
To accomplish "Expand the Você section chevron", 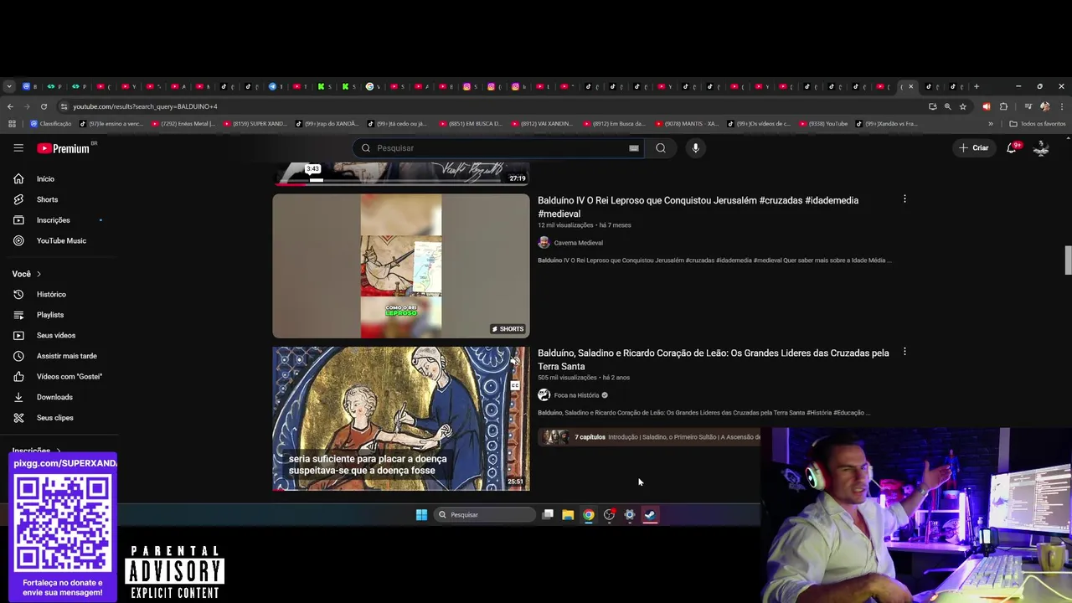I will click(39, 274).
